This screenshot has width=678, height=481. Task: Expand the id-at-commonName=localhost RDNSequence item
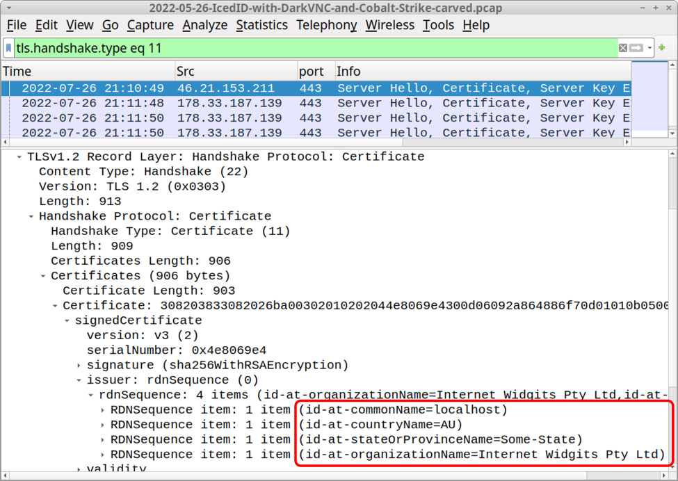point(103,410)
